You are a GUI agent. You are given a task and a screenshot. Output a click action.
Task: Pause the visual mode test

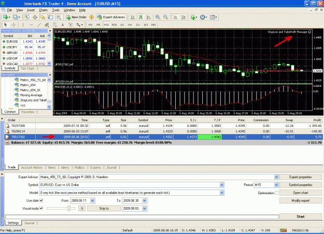coord(82,209)
